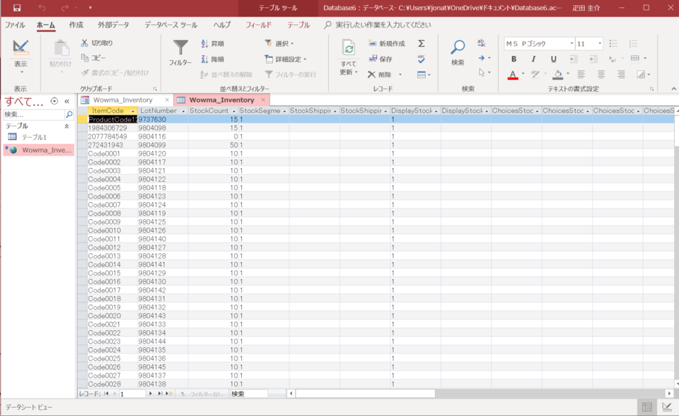Delete the current record with 削除
Viewport: 679px width, 416px height.
(x=384, y=74)
